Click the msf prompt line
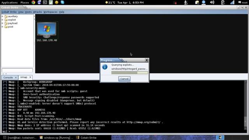The image size is (249, 140). click(6, 131)
